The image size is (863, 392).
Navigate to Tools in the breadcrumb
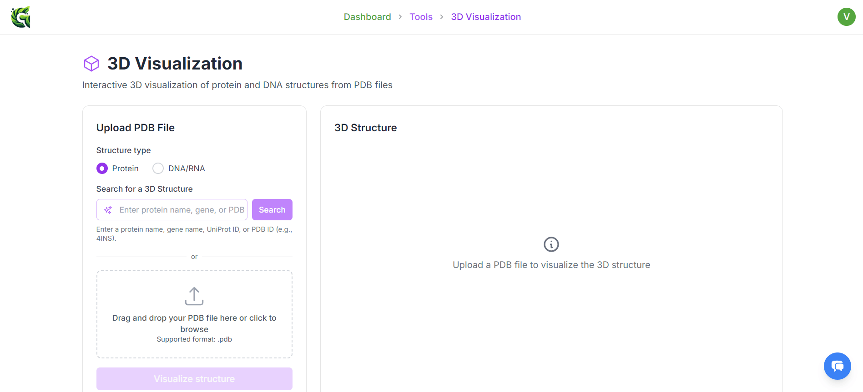tap(421, 17)
